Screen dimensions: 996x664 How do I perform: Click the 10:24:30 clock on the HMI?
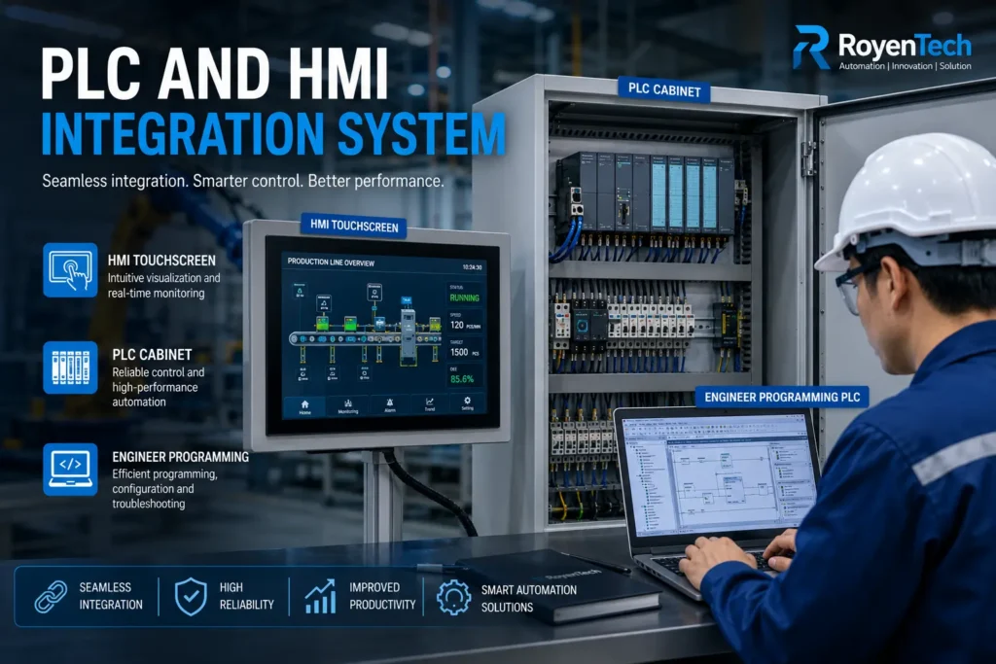tap(472, 267)
